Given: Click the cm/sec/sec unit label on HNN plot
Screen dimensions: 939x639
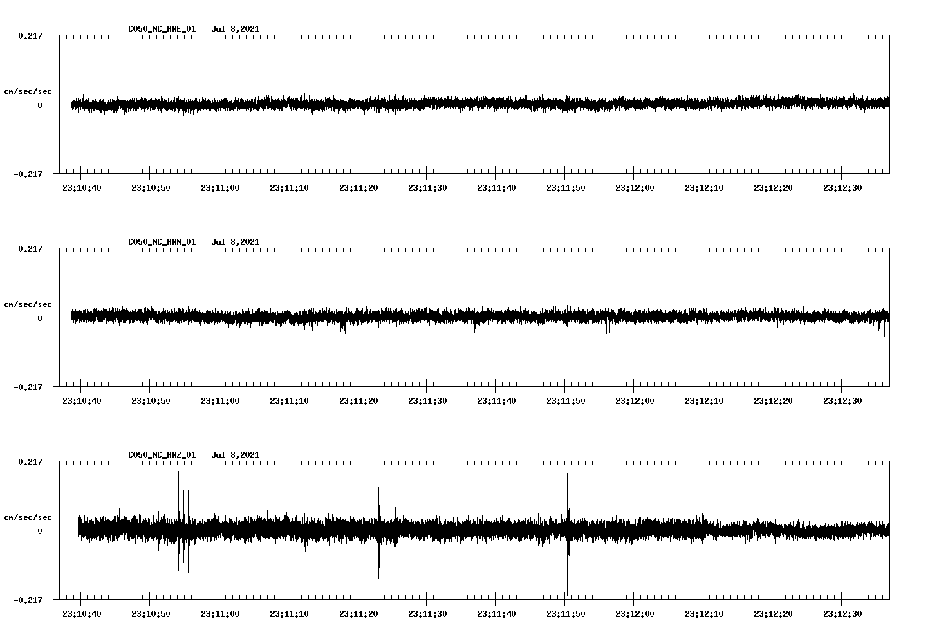Looking at the screenshot, I should point(28,304).
